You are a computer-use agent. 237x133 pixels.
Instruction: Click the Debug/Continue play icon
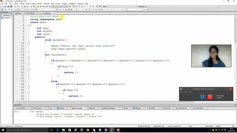click(x=70, y=7)
